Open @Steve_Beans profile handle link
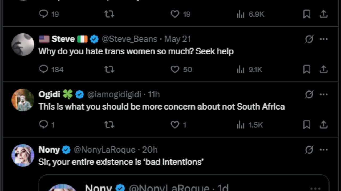The image size is (341, 191). [x=129, y=39]
